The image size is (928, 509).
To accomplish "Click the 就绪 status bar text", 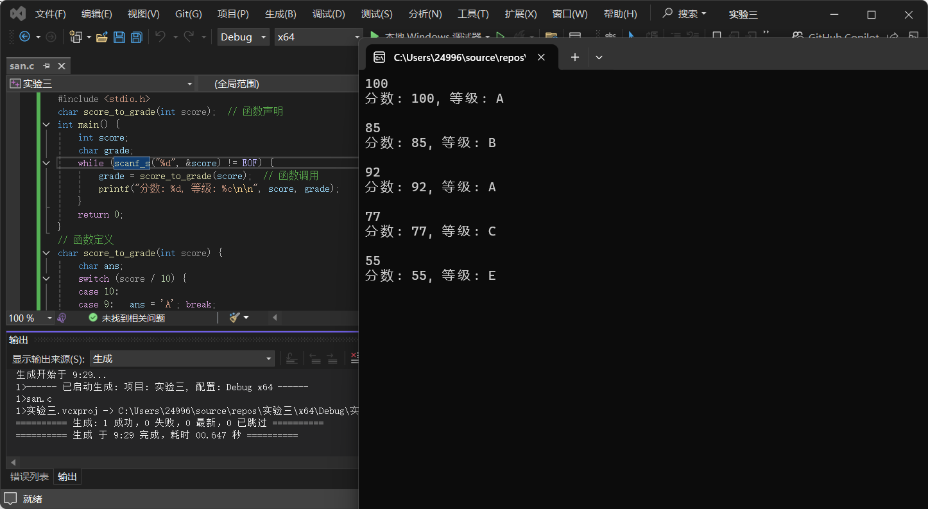I will [33, 499].
